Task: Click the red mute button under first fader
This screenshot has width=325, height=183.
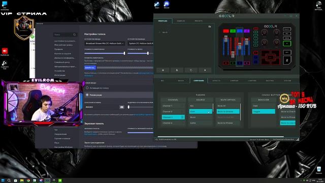Action: pos(226,63)
